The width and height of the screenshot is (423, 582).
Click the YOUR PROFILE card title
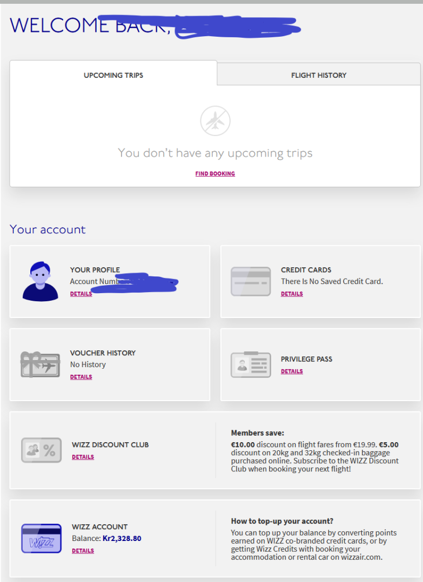coord(95,270)
